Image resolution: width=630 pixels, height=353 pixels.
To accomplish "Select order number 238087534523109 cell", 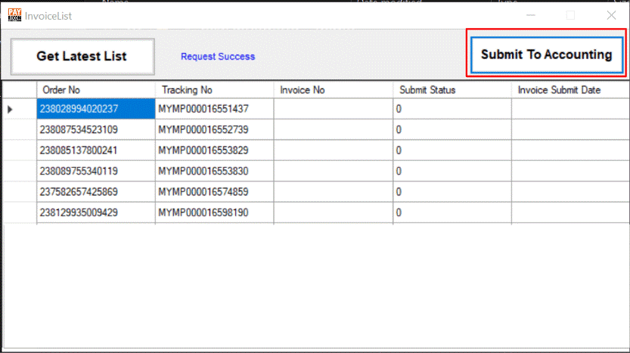I will click(x=95, y=130).
